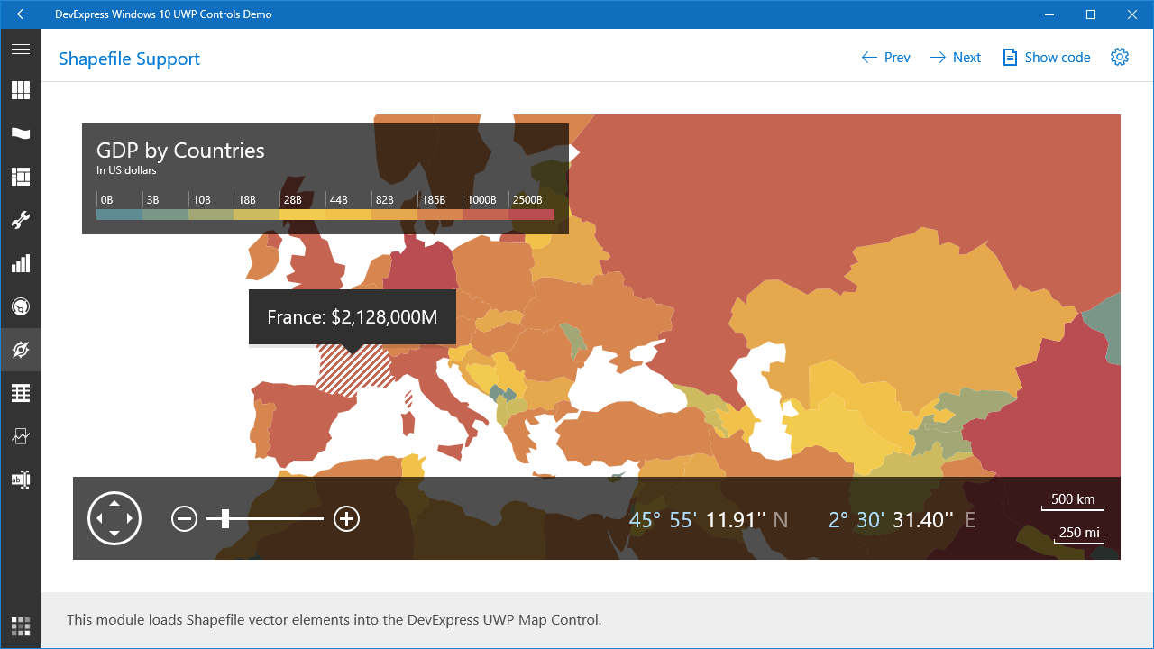Pan map down with navigation pad arrow
Viewport: 1154px width, 649px height.
pos(114,534)
